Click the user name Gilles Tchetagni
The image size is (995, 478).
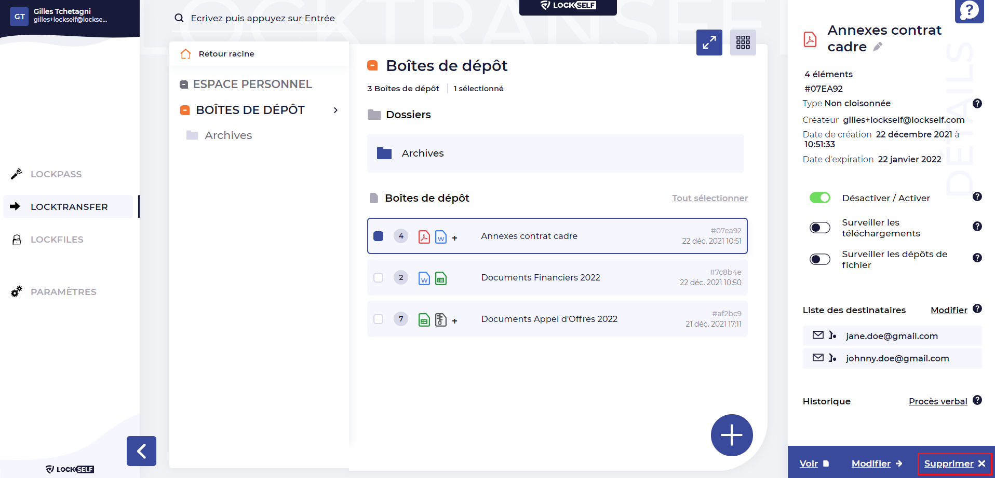point(62,11)
